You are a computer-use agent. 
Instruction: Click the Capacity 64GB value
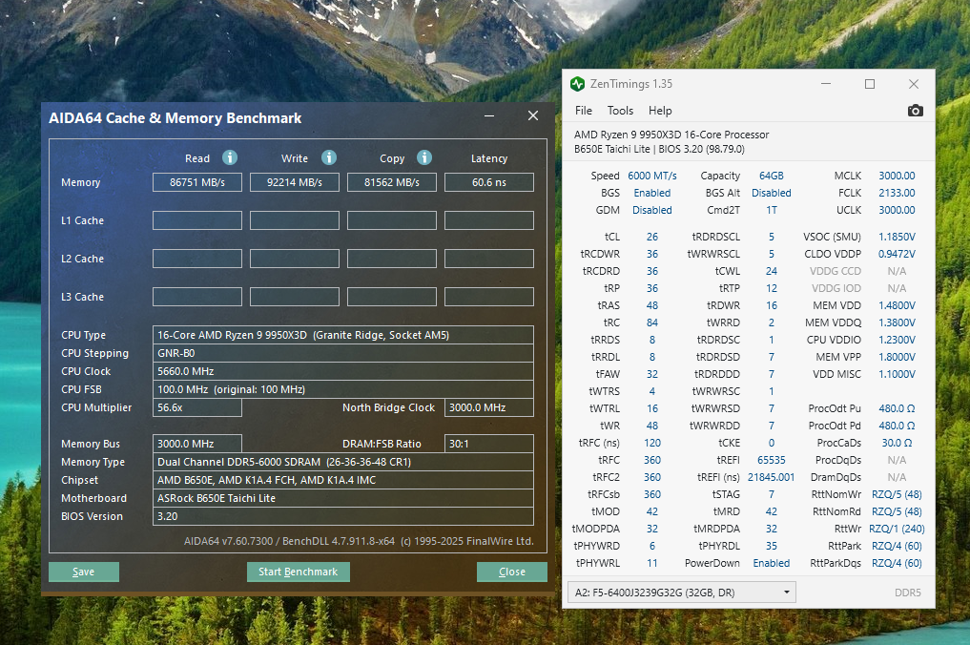click(772, 176)
